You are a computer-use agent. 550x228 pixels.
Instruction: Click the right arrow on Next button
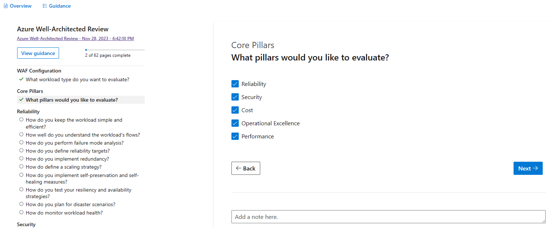[x=535, y=168]
